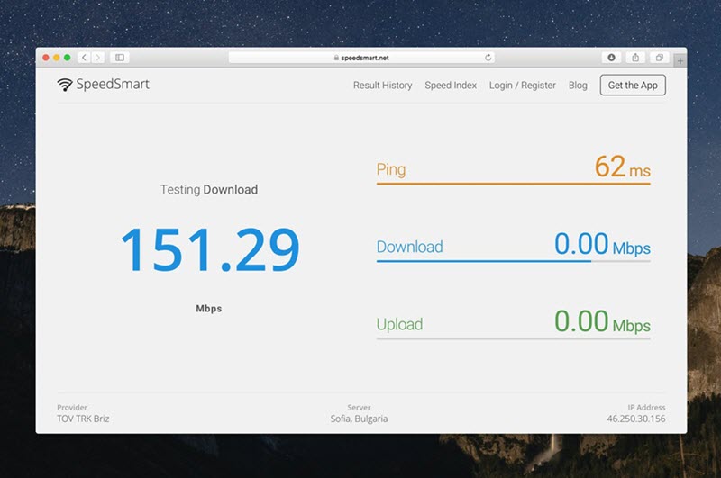Image resolution: width=721 pixels, height=478 pixels.
Task: Reload the page via refresh icon
Action: (488, 58)
